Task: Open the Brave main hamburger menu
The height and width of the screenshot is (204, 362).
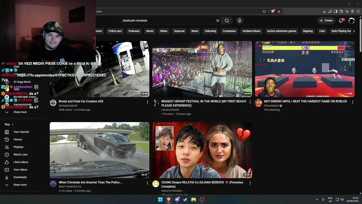Action: (359, 11)
